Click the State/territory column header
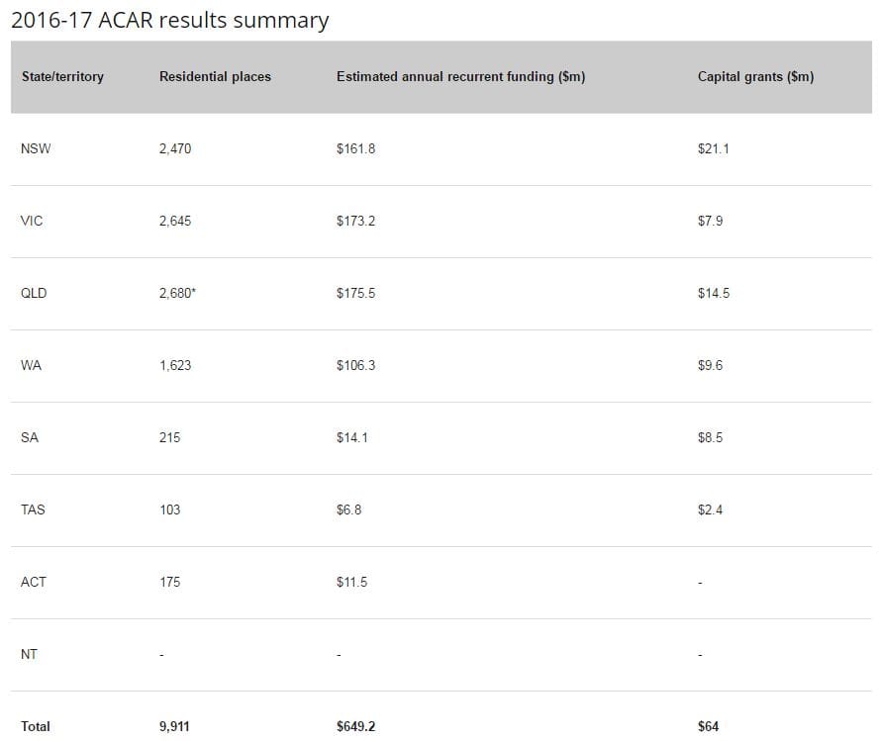Image resolution: width=883 pixels, height=741 pixels. click(61, 76)
